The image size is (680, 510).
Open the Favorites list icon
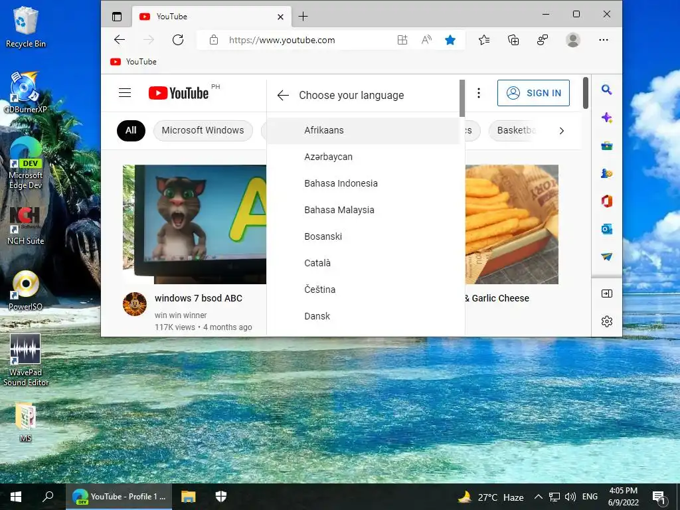(484, 40)
